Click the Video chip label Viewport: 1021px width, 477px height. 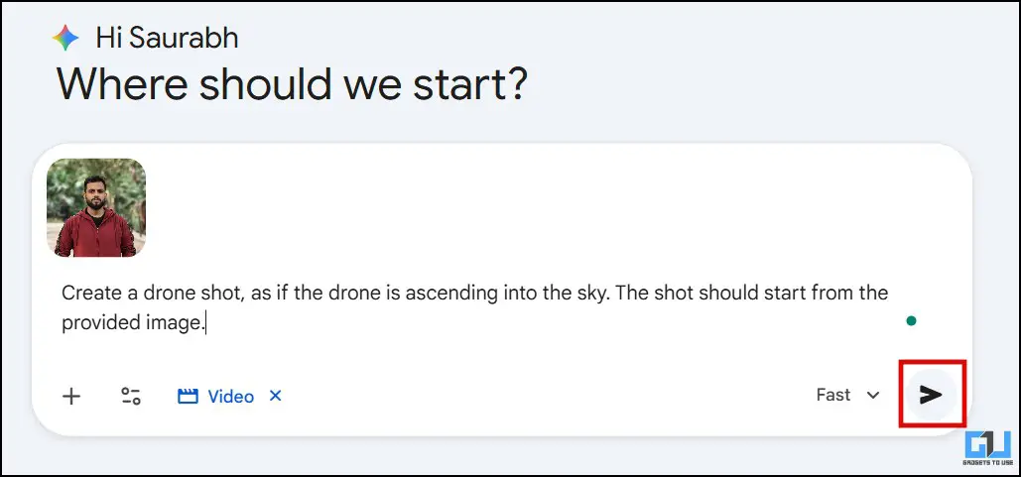pos(230,397)
